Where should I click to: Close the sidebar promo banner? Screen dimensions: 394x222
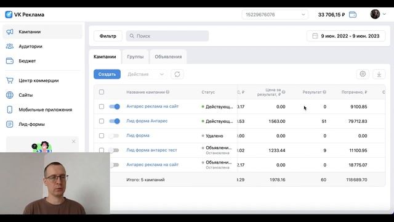point(73,141)
